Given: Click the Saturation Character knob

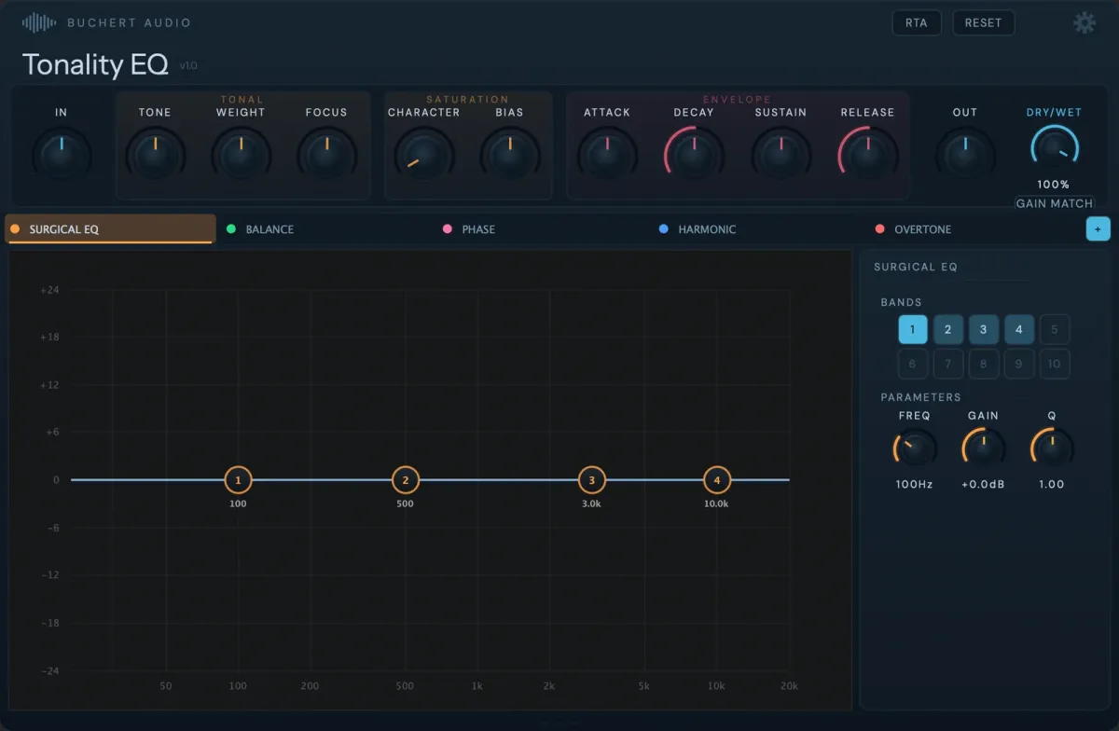Looking at the screenshot, I should [x=423, y=156].
